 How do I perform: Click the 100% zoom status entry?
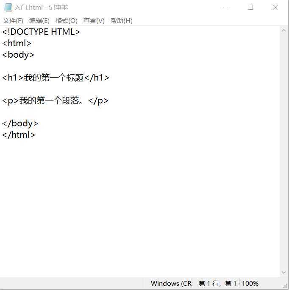250,283
